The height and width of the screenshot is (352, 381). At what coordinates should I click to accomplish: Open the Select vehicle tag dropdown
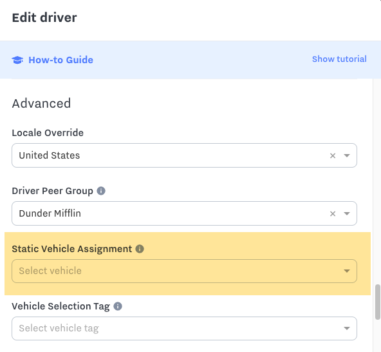(x=184, y=328)
